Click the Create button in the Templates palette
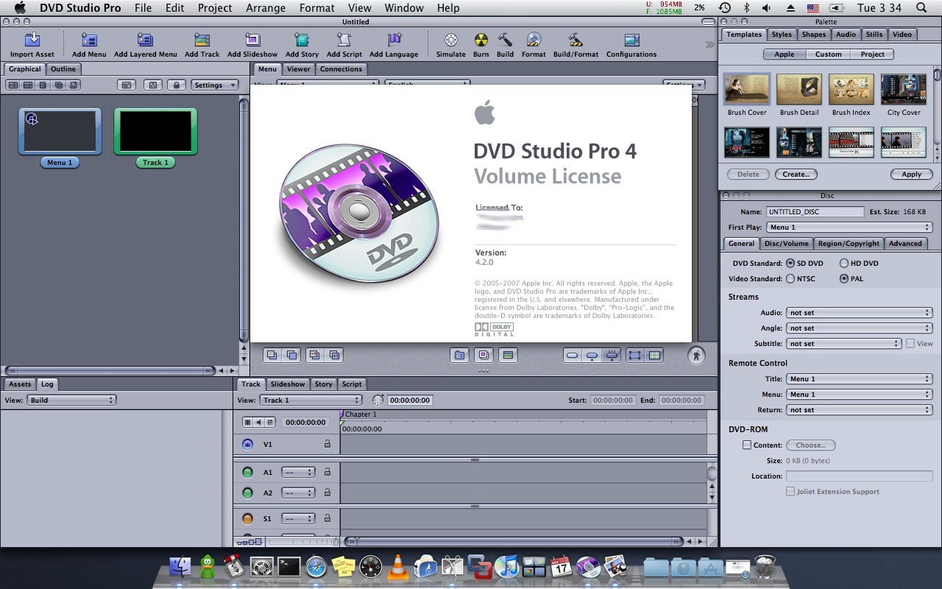Screen dimensions: 942x589 tap(796, 174)
